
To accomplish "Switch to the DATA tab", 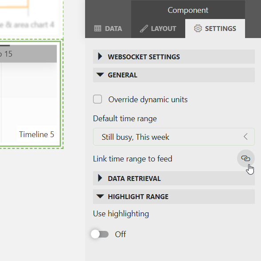I will pyautogui.click(x=108, y=28).
